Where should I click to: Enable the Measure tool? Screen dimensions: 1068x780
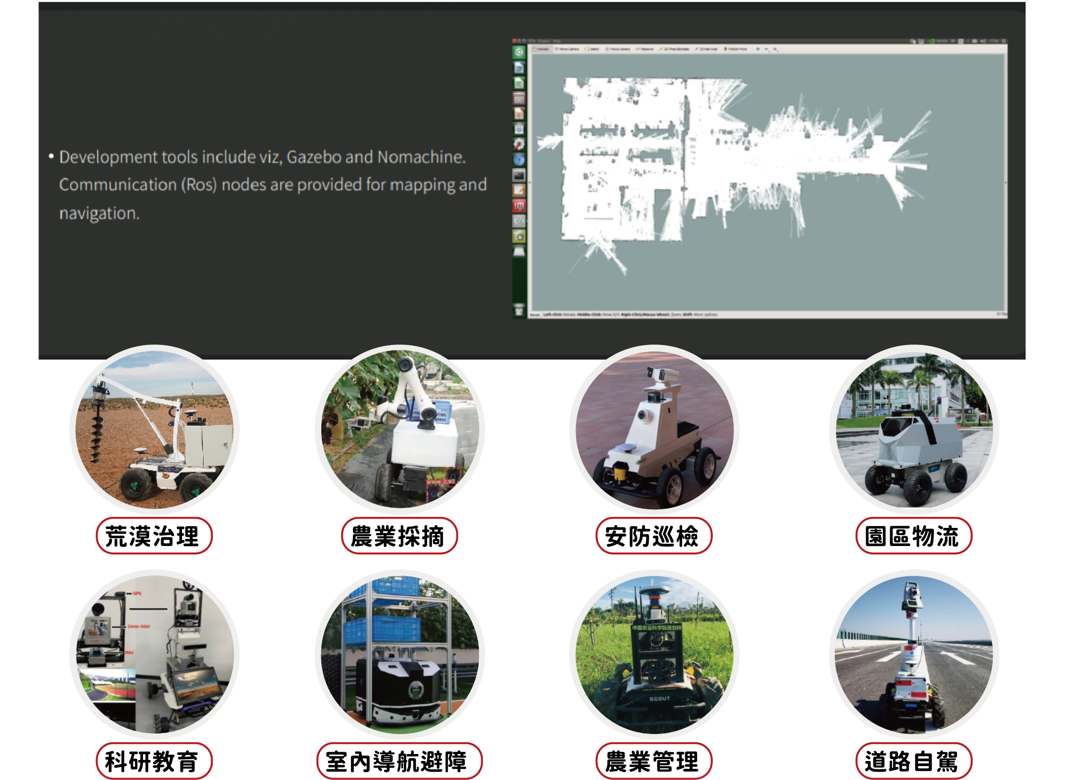click(645, 49)
